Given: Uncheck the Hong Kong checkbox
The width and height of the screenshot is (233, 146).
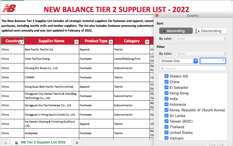Looking at the screenshot, I should pyautogui.click(x=167, y=93).
